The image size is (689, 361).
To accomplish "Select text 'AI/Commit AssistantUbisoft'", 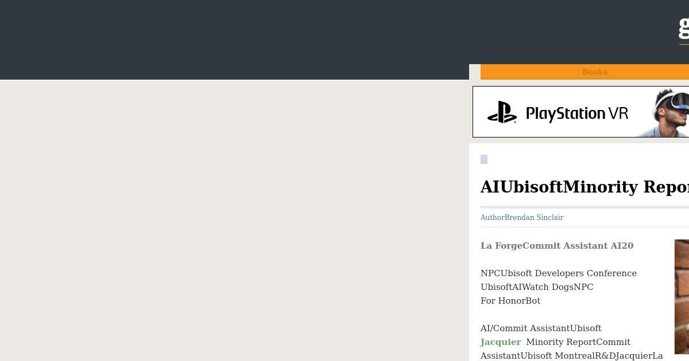I will click(541, 328).
